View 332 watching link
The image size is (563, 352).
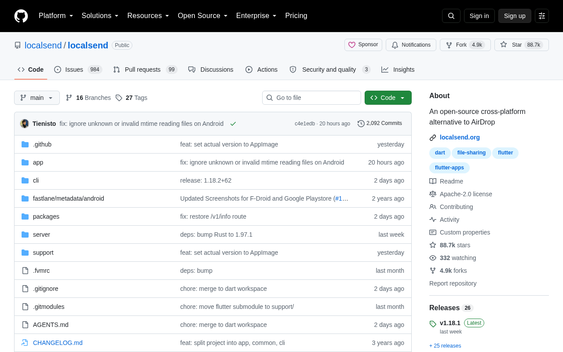(453, 258)
